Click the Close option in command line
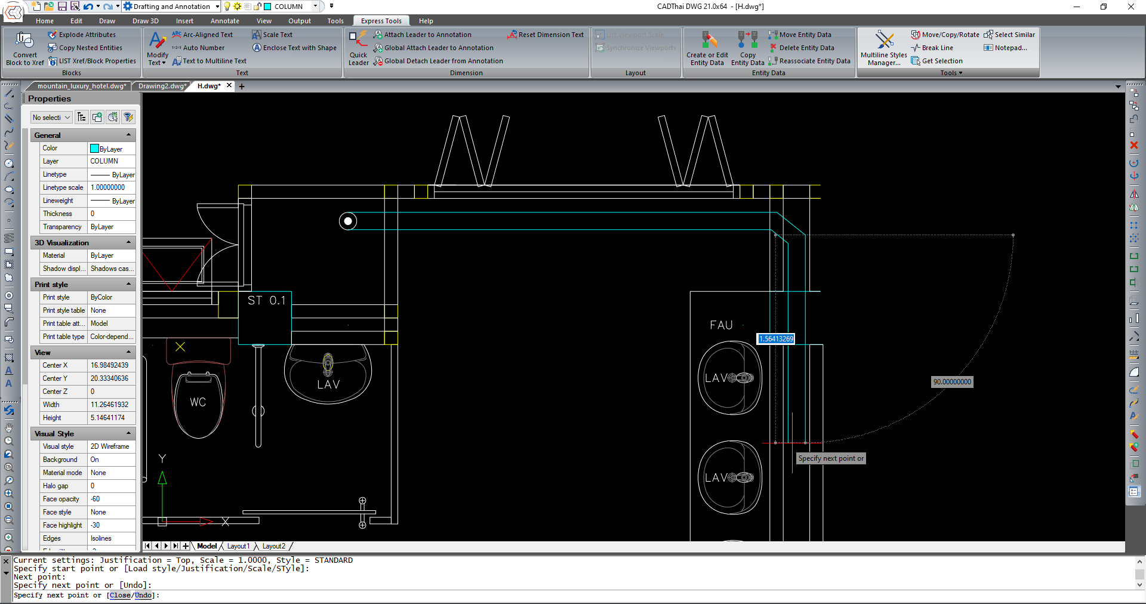Screen dimensions: 1146x604 tap(119, 596)
